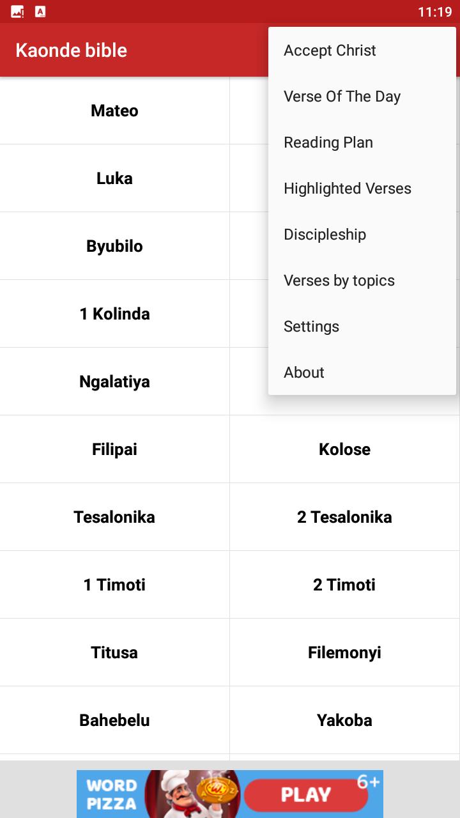Open the book of Mateo

point(114,111)
